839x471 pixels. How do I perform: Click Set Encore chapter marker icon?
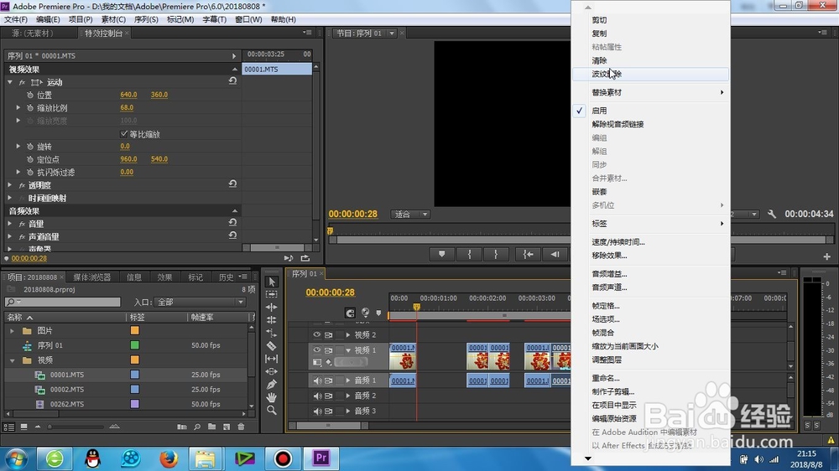pyautogui.click(x=366, y=313)
